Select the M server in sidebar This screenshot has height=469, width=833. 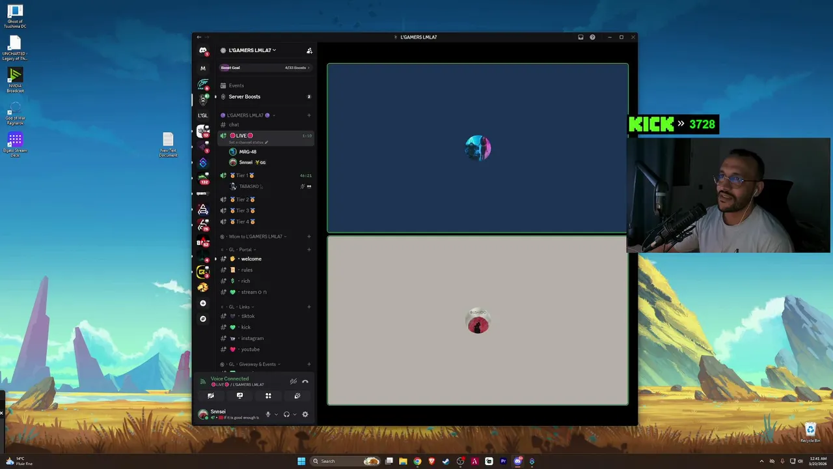[203, 68]
